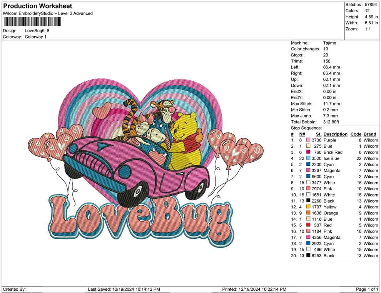Click the Magenta 3267 swatch

(308, 170)
